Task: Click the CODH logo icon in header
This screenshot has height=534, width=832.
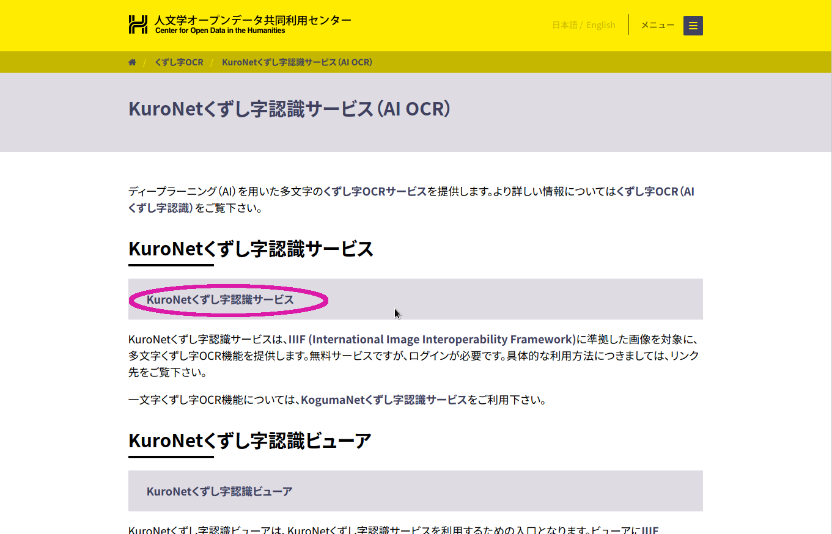Action: [138, 24]
